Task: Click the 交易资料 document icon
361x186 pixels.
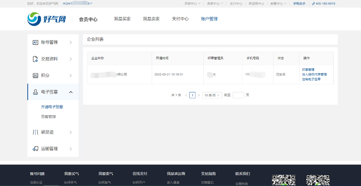Action: (x=35, y=59)
